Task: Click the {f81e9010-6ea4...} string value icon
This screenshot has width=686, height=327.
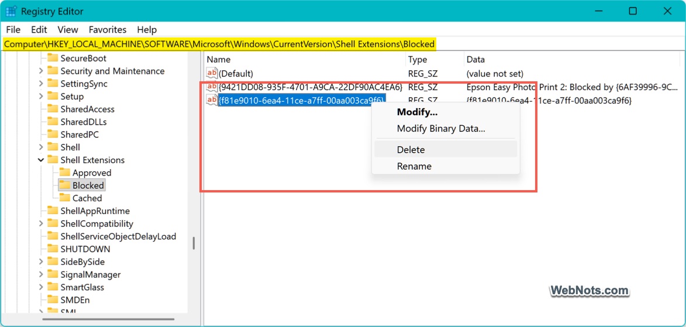Action: [212, 100]
